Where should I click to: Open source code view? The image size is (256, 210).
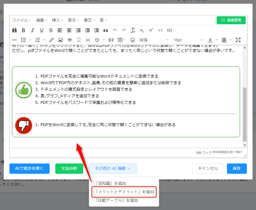[160, 30]
